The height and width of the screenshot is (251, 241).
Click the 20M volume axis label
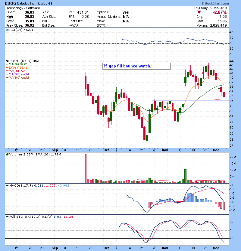(x=233, y=157)
